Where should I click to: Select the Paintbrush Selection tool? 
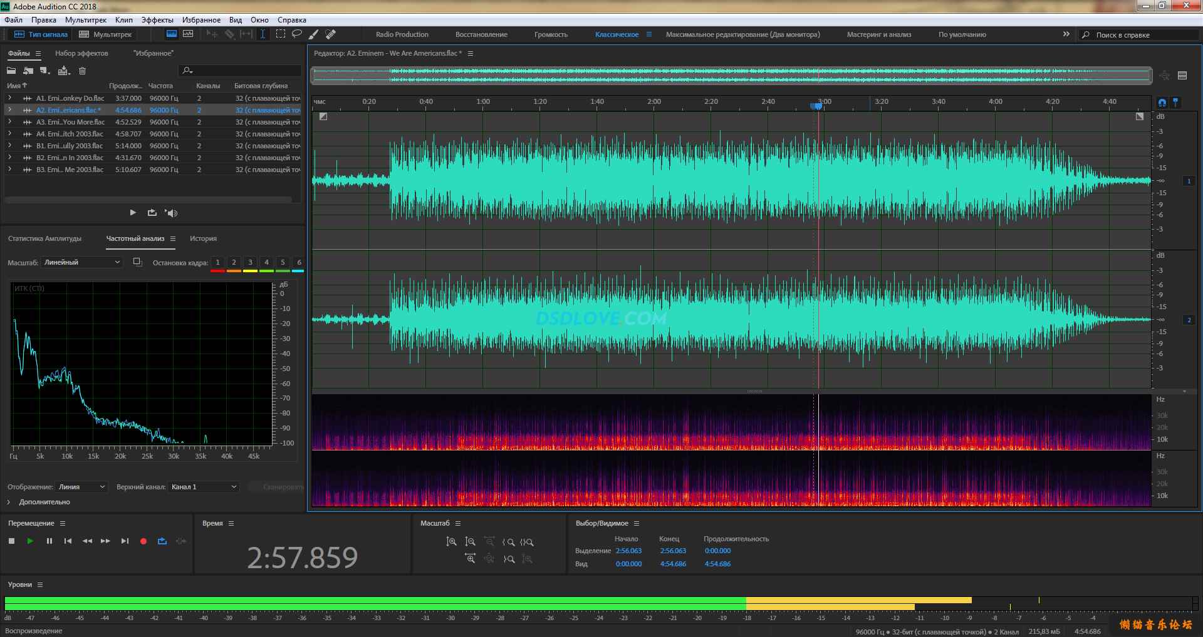(x=314, y=34)
